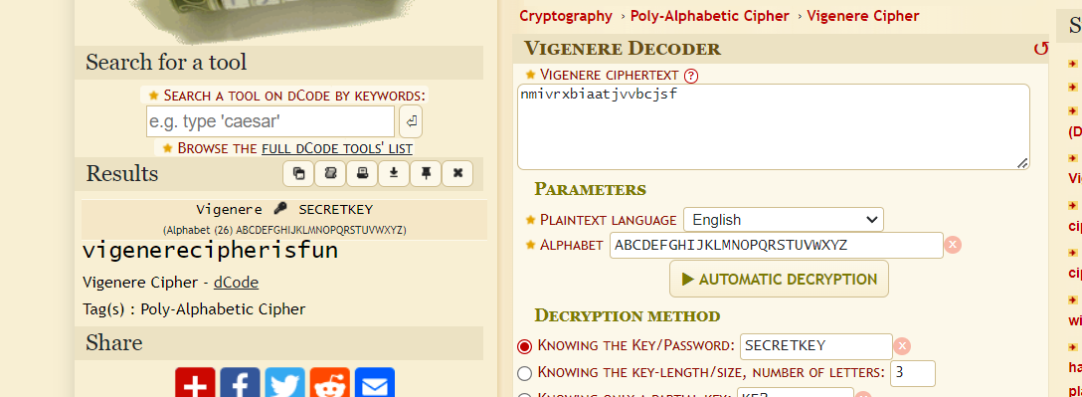Click the Results heading

122,173
